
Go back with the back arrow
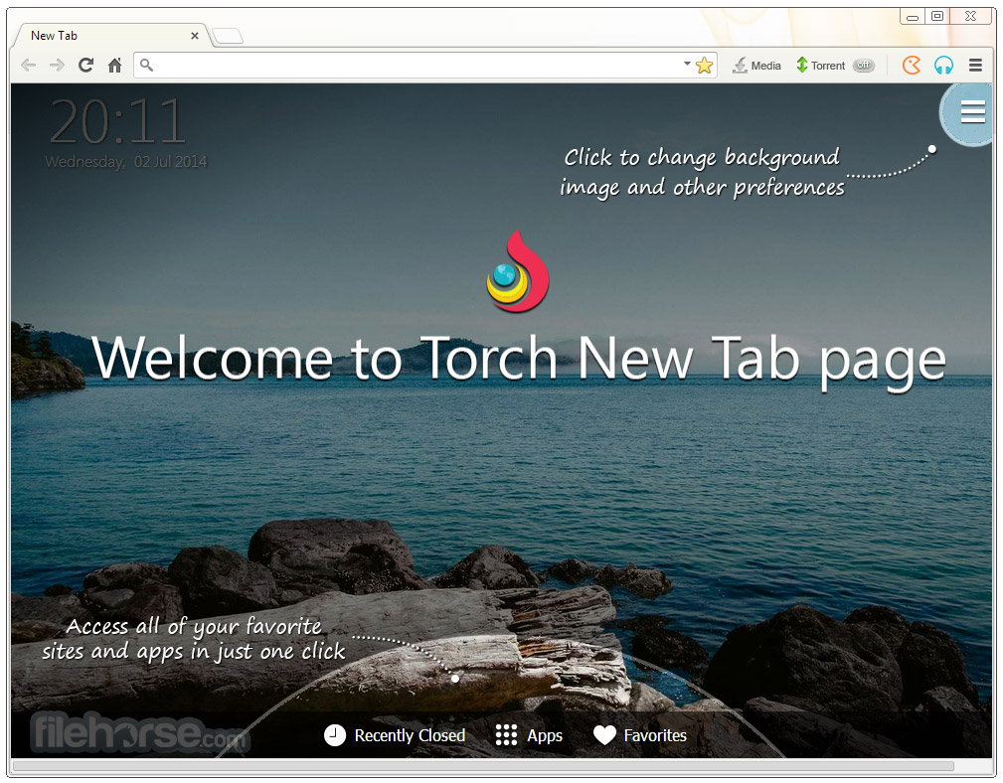point(28,66)
